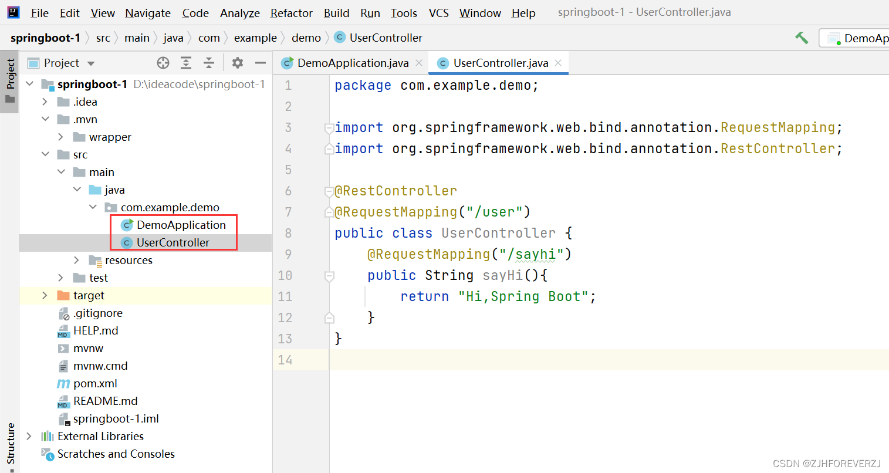
Task: Open the Tools menu
Action: pos(404,13)
